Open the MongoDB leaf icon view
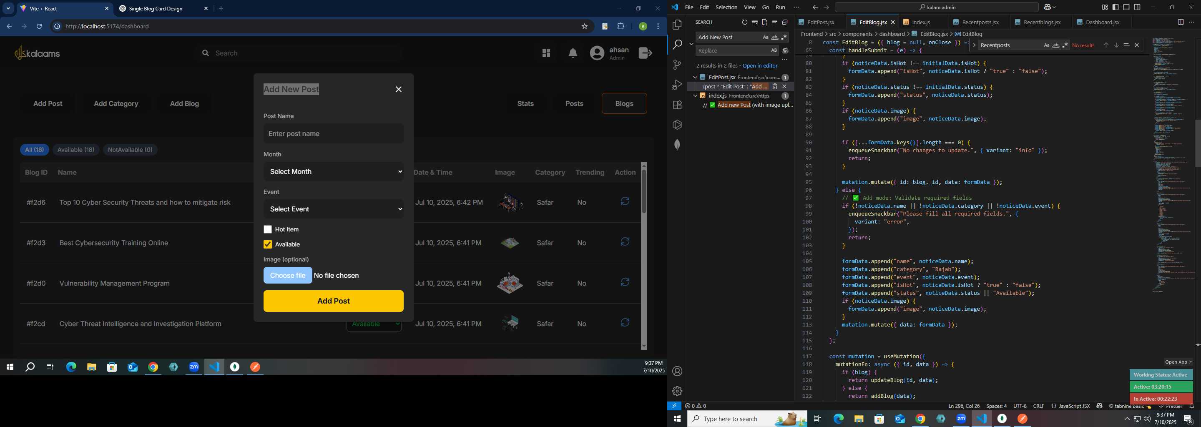 click(x=677, y=145)
